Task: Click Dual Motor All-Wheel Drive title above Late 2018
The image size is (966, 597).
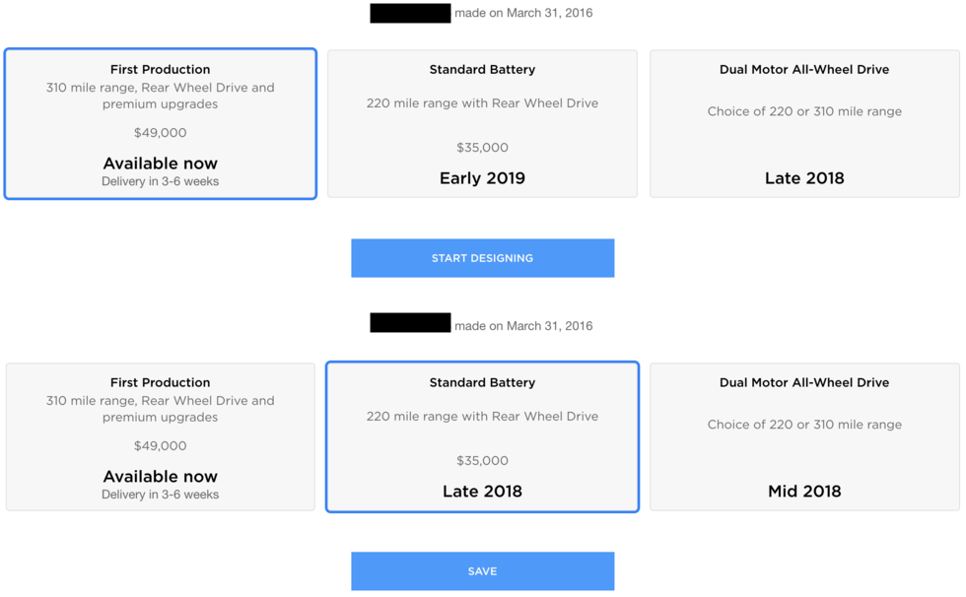Action: click(804, 70)
